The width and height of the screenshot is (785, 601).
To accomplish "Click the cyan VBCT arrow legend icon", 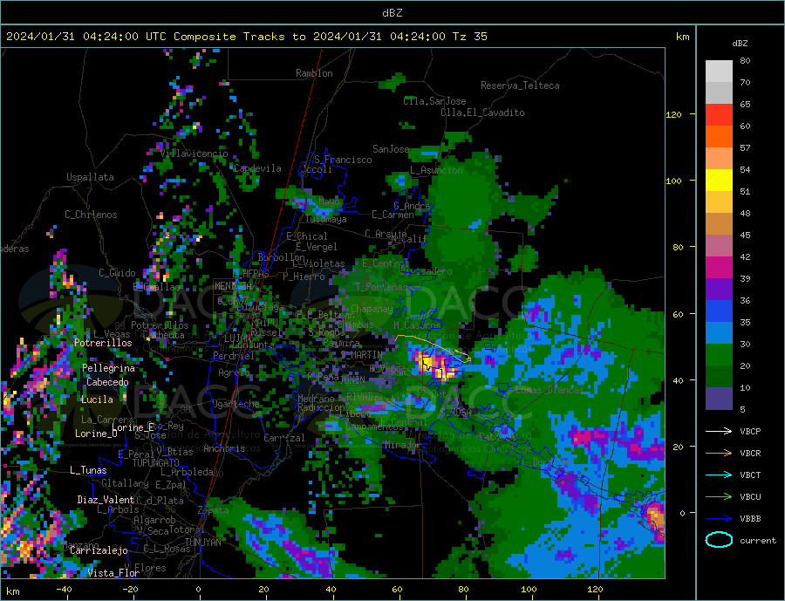I will pos(719,475).
